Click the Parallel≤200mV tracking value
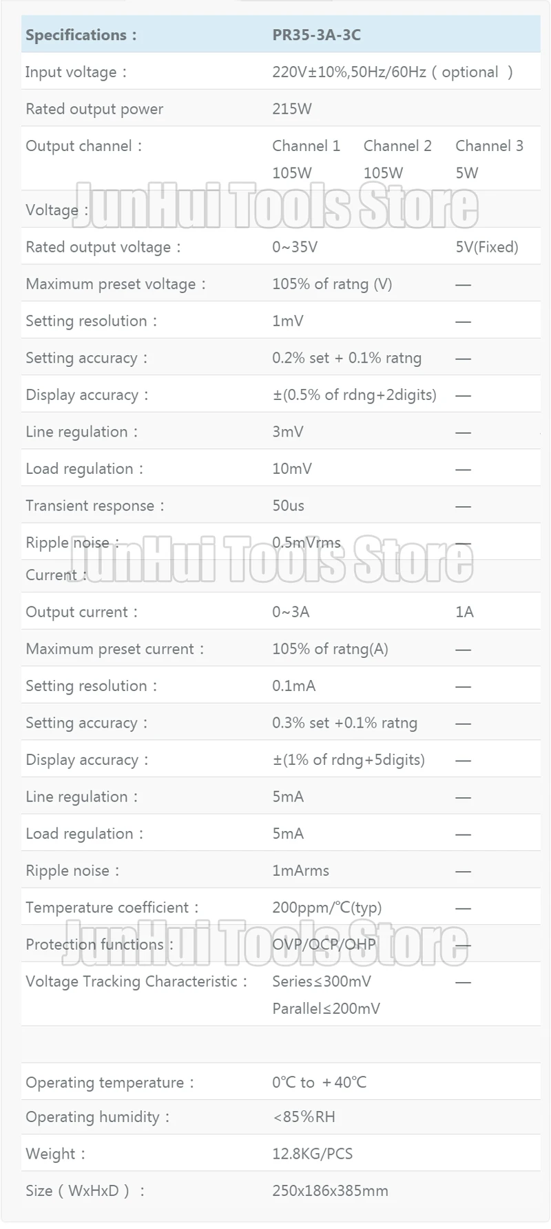 (x=326, y=1008)
